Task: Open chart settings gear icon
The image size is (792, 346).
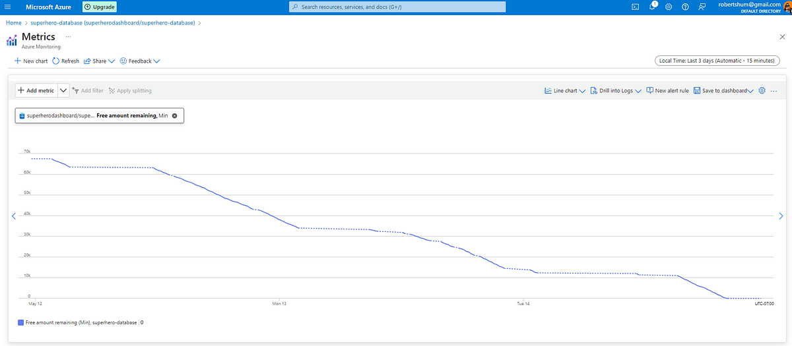Action: (762, 90)
